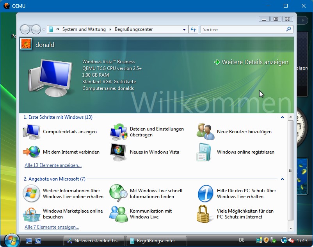Click the safely remove hardware tray icon
The image size is (313, 247).
click(273, 240)
